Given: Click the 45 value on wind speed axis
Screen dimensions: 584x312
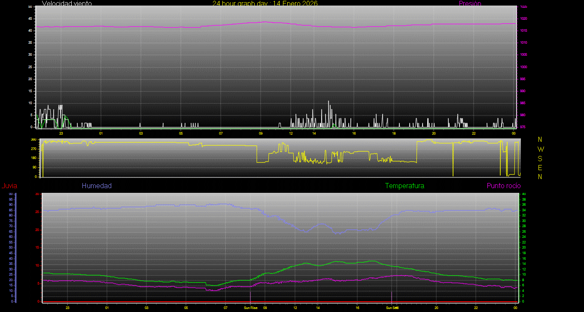Looking at the screenshot, I should click(x=30, y=19).
